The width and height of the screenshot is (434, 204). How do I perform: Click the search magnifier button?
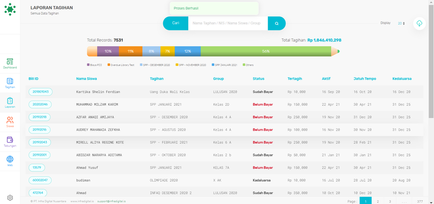(277, 23)
